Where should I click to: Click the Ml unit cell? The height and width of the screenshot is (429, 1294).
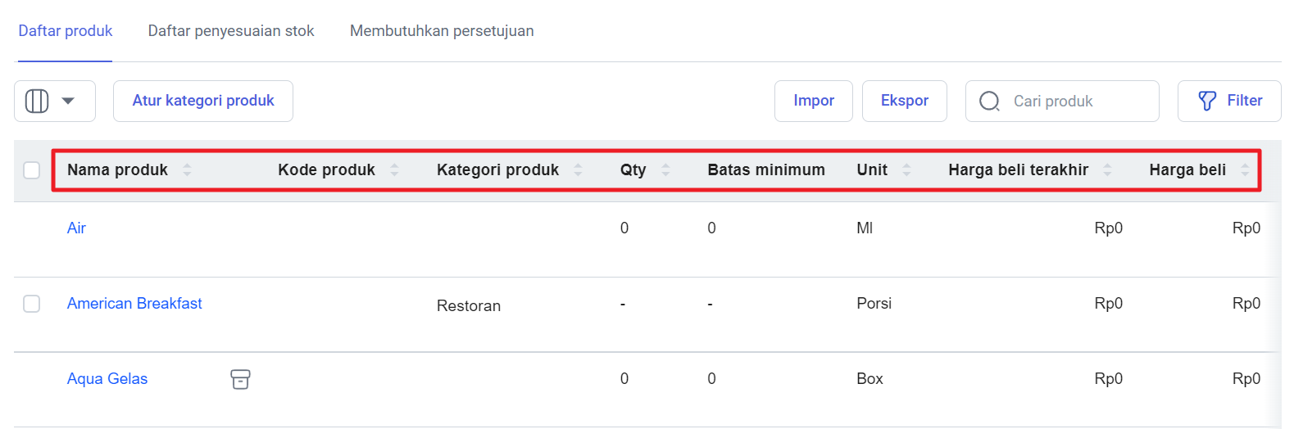[x=865, y=228]
